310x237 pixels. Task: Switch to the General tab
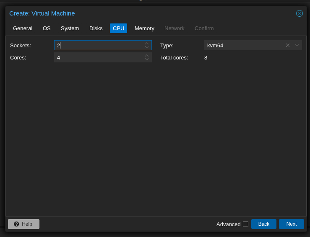coord(23,28)
